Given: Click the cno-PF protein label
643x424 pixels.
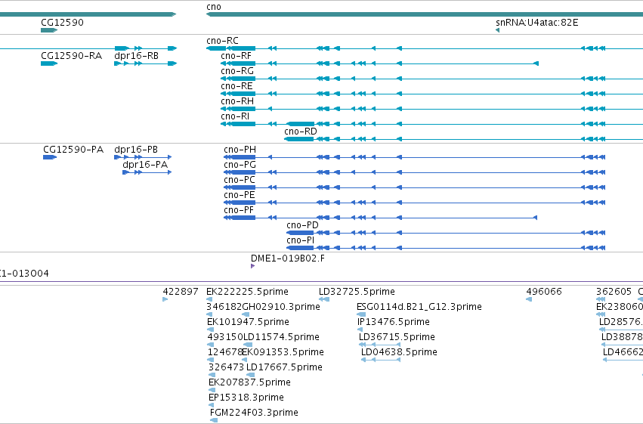Looking at the screenshot, I should pyautogui.click(x=239, y=210).
